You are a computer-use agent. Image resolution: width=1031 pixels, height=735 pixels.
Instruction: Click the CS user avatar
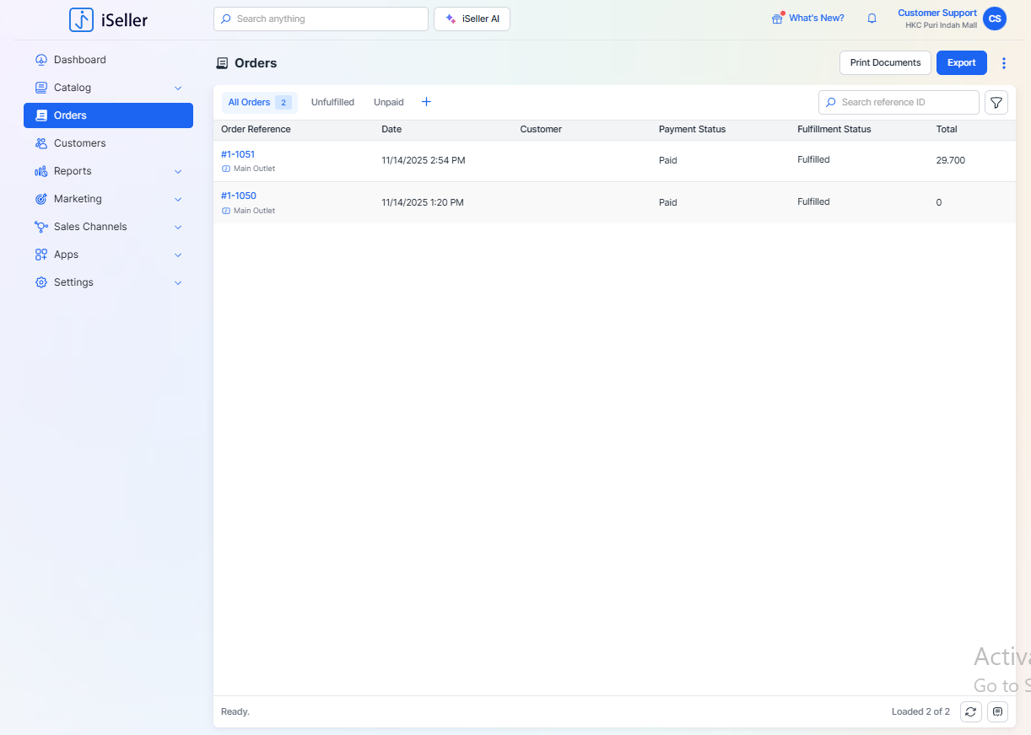point(995,19)
